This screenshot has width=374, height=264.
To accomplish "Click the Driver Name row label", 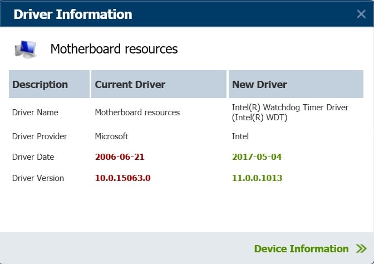I will tap(35, 113).
